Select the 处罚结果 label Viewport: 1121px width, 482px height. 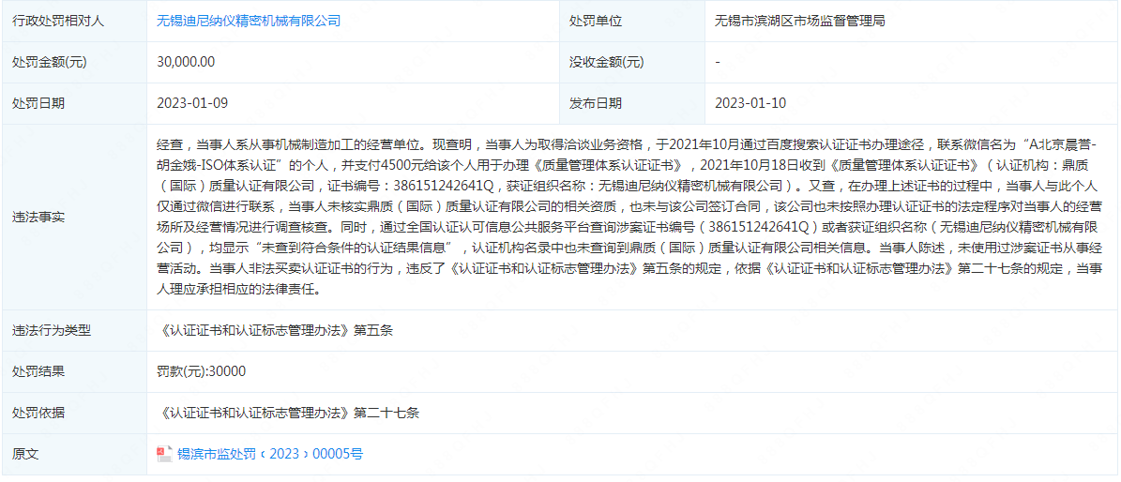(38, 371)
